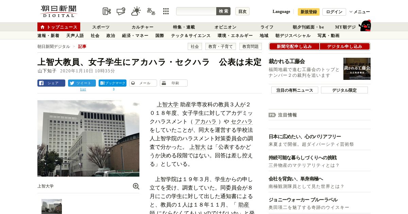Bookmark with Hatena ブックマーク button
The height and width of the screenshot is (214, 408).
coord(113,83)
